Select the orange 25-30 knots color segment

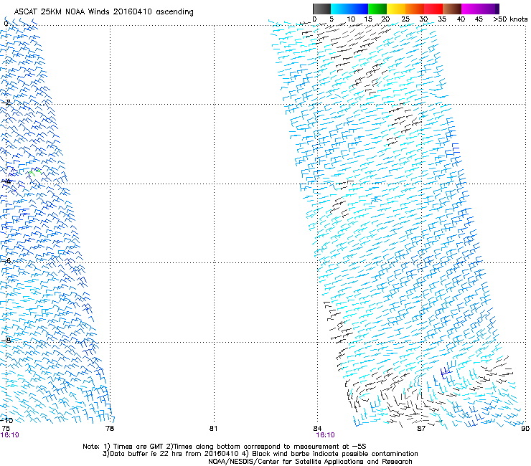coord(415,9)
